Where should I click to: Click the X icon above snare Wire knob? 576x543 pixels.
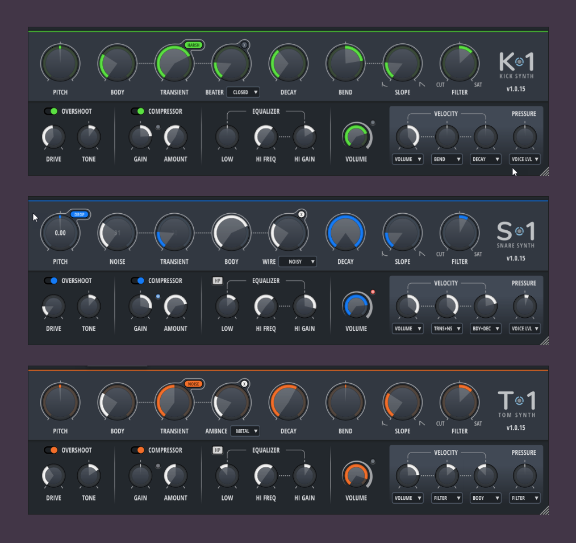pyautogui.click(x=302, y=214)
